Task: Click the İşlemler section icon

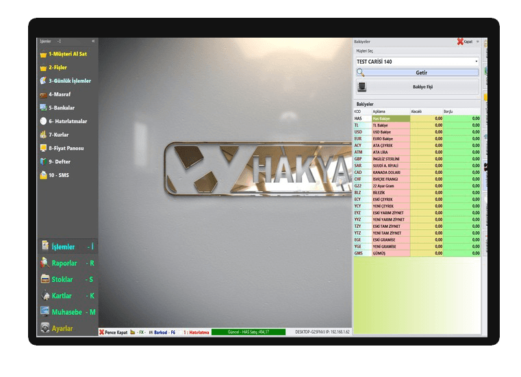Action: coord(45,246)
